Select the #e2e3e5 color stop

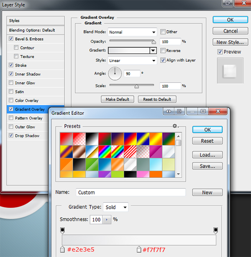point(62,249)
